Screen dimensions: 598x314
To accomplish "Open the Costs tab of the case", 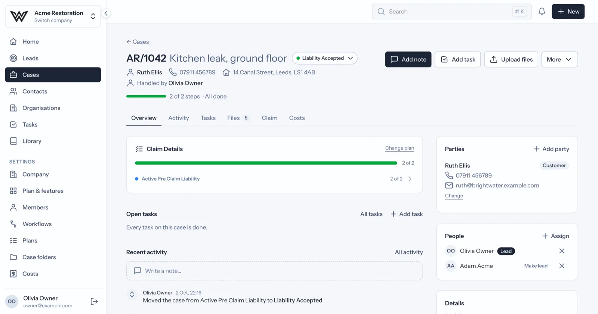I will tap(297, 118).
